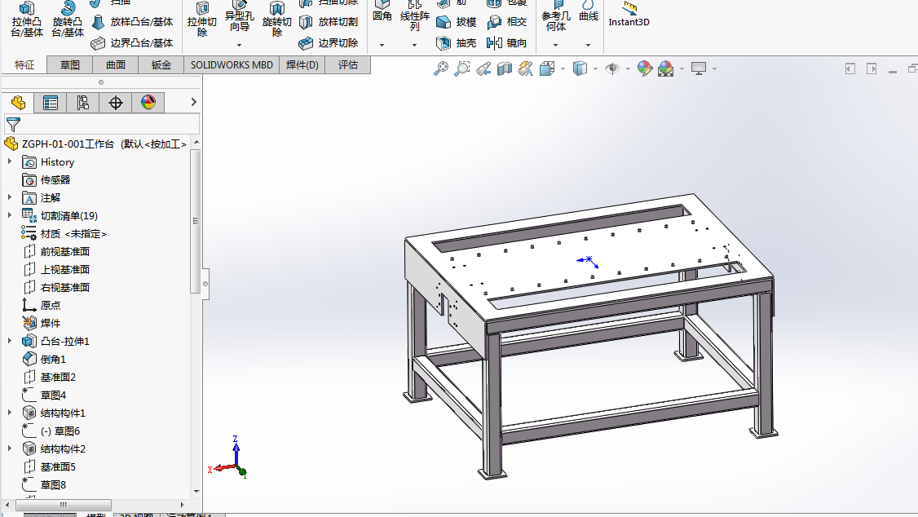
Task: Expand the 结构构件2 feature node
Action: pyautogui.click(x=9, y=448)
